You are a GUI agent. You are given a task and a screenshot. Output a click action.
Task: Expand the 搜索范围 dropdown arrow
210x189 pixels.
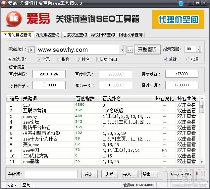[199, 49]
